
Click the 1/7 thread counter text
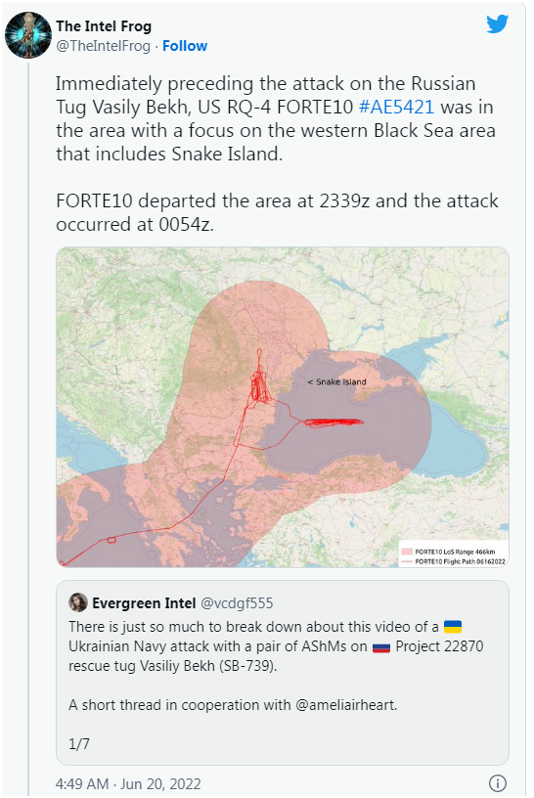tap(79, 744)
